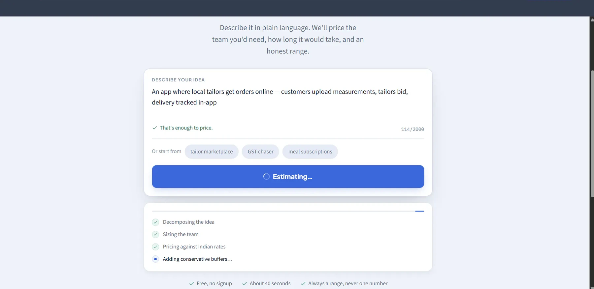
Task: Click the Estimating button
Action: (x=288, y=177)
